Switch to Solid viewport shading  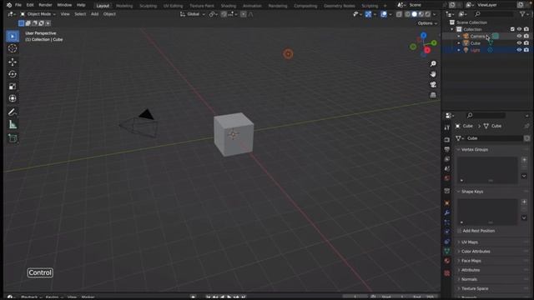tap(414, 14)
